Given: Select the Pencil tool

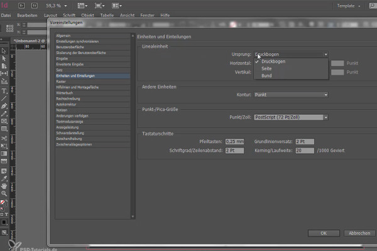Looking at the screenshot, I should (4, 114).
